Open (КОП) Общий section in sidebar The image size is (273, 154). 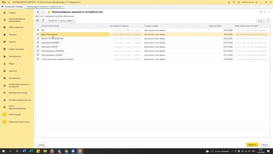tap(15, 115)
